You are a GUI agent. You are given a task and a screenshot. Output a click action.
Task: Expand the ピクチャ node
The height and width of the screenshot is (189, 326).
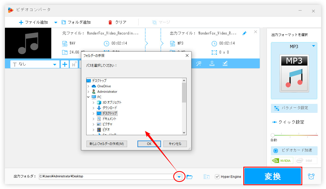coord(93,124)
